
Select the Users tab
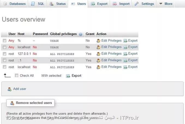[x=78, y=4]
